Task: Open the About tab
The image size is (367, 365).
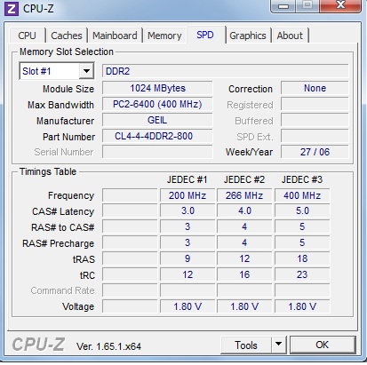Action: pyautogui.click(x=290, y=36)
